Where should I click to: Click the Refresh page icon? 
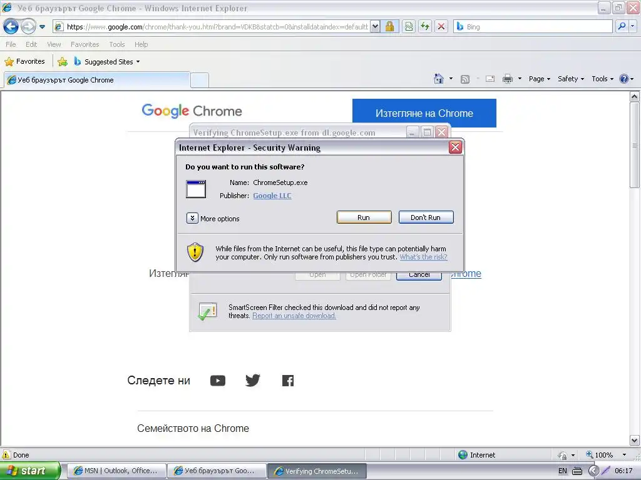(425, 27)
